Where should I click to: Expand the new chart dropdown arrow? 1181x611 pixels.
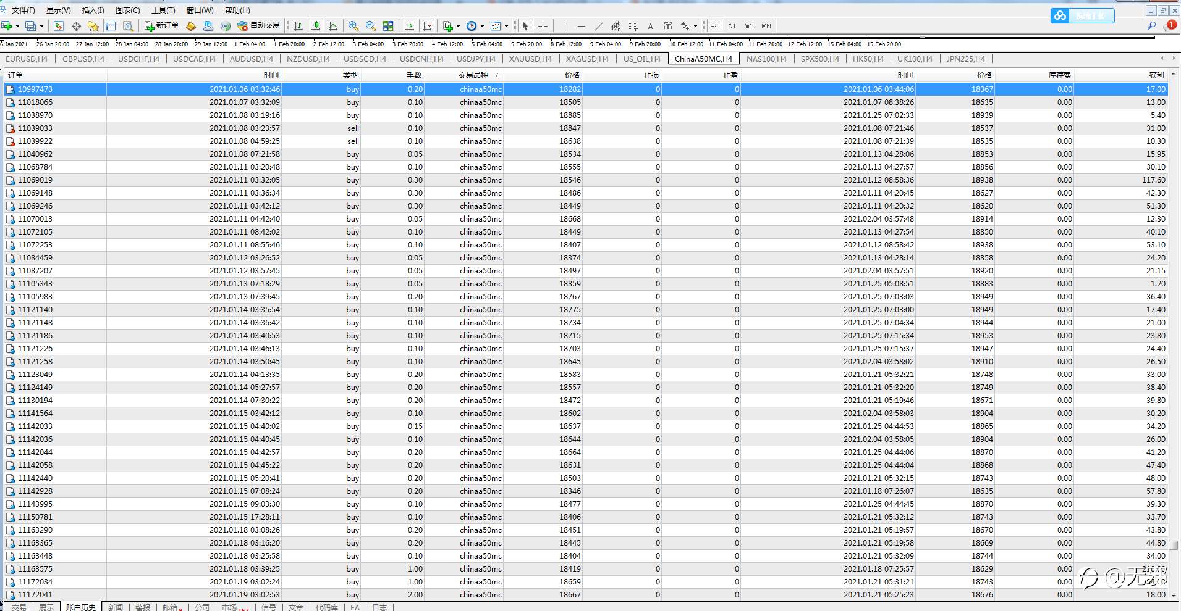pos(17,26)
